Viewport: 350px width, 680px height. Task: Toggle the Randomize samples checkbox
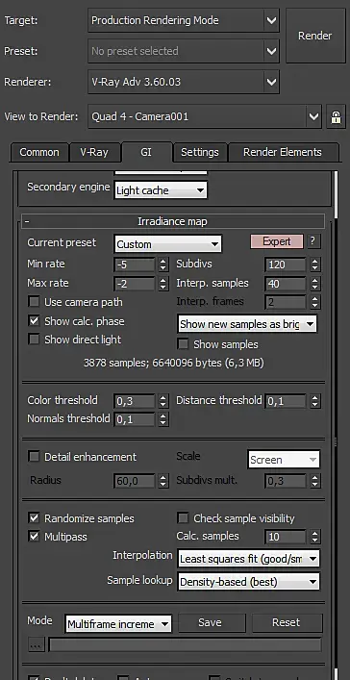(x=34, y=518)
